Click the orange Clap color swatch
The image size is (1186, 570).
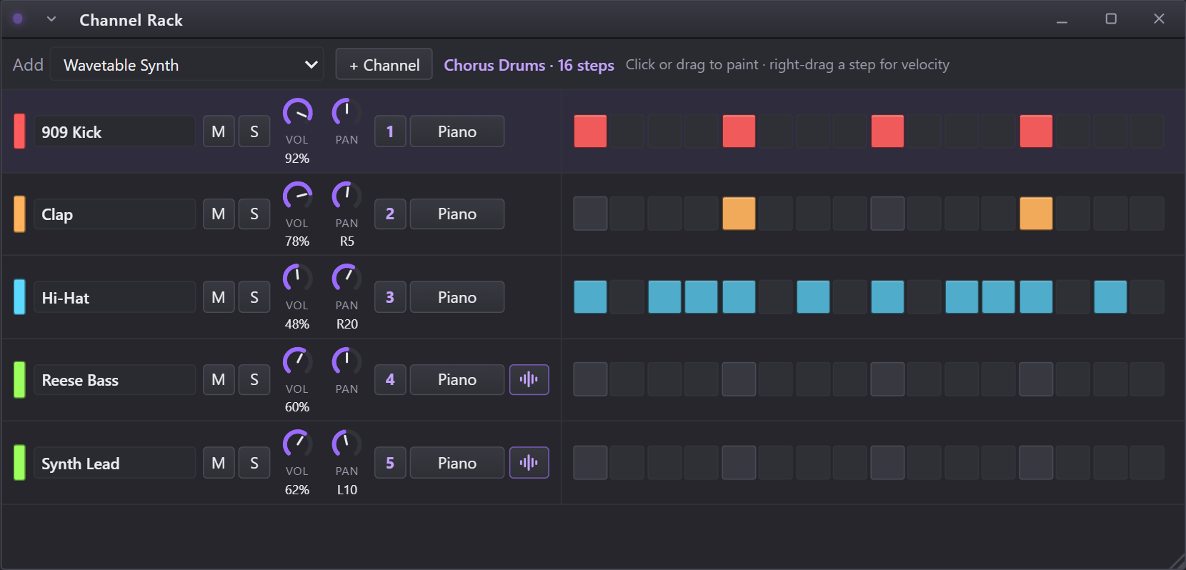click(19, 214)
